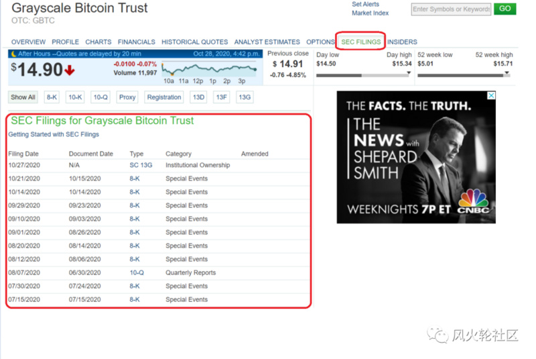The height and width of the screenshot is (359, 536).
Task: Click the Set Alerts link
Action: pyautogui.click(x=365, y=4)
